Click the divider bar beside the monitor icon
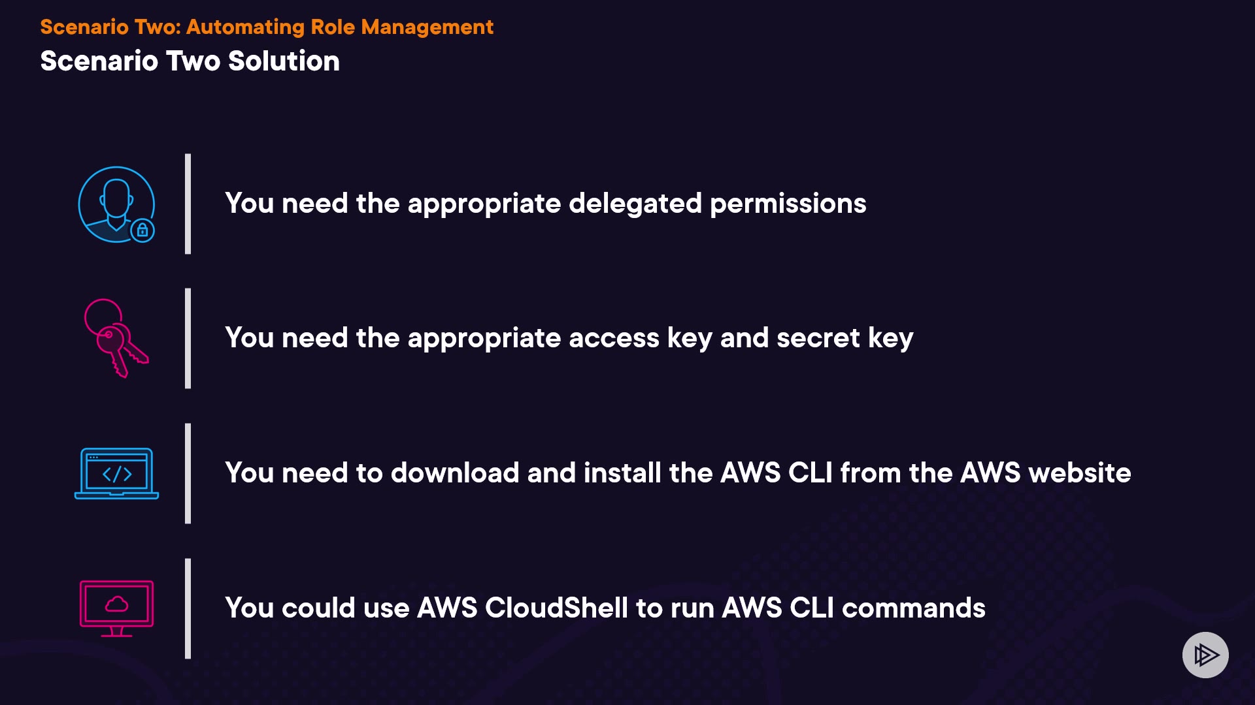 188,608
